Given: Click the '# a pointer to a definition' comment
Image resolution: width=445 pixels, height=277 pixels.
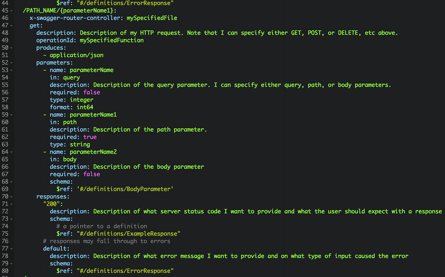Looking at the screenshot, I should coord(102,226).
